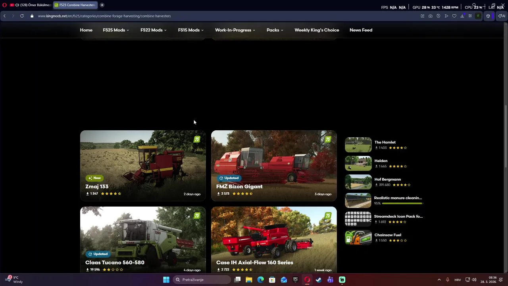This screenshot has width=508, height=286.
Task: Click the Pretraživanje taskbar search box
Action: [x=202, y=280]
